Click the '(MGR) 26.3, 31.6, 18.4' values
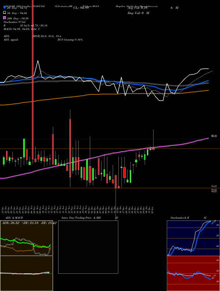This screenshot has width=220, height=291. coord(47,36)
